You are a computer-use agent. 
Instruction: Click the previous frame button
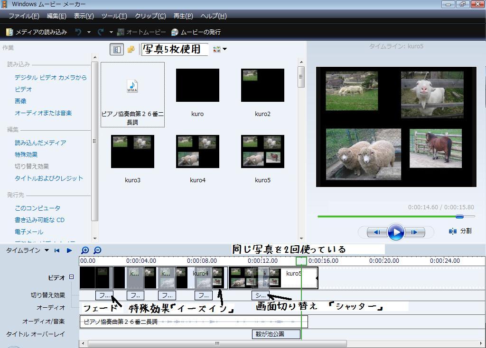[377, 232]
